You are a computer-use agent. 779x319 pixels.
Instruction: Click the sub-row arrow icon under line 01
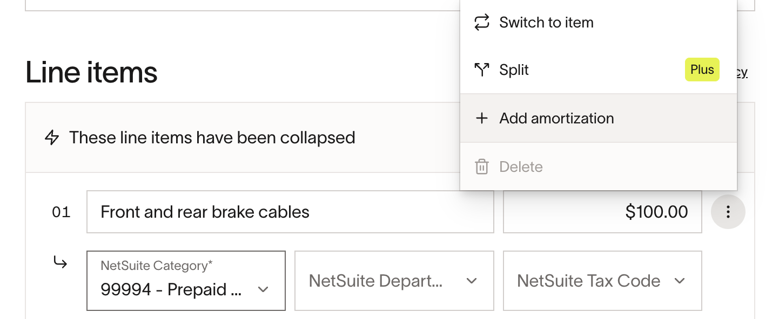pyautogui.click(x=60, y=262)
